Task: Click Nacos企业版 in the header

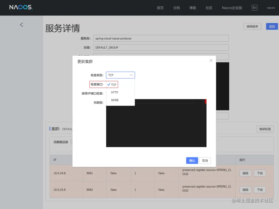Action: point(232,8)
